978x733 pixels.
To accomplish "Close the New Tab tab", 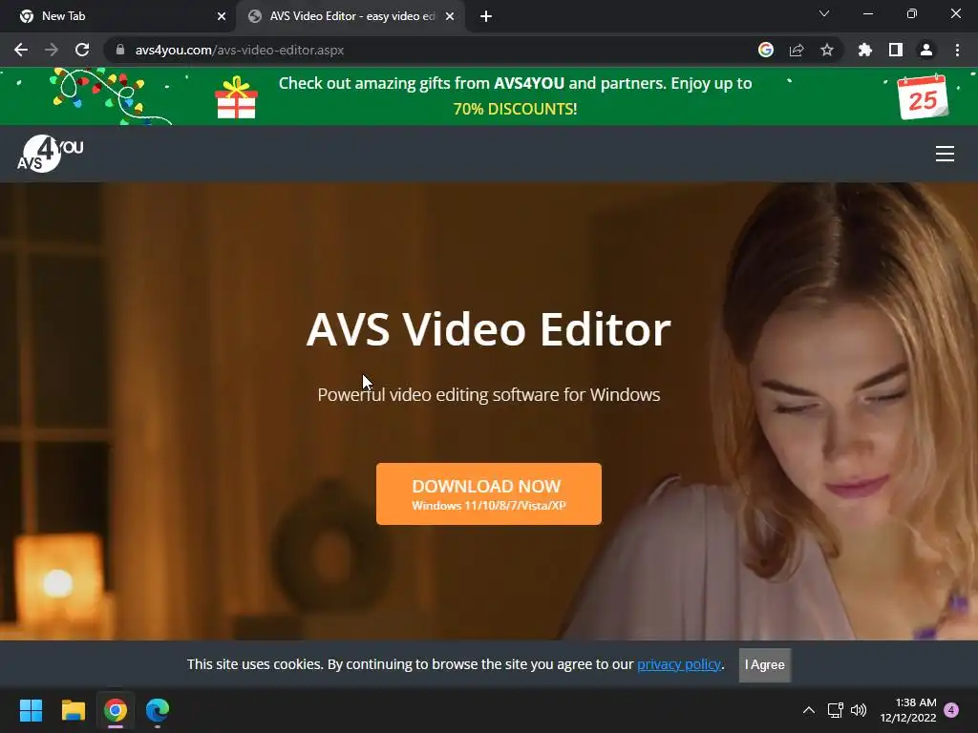I will coord(222,16).
